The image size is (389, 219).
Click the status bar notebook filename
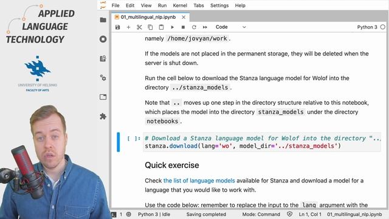(354, 214)
